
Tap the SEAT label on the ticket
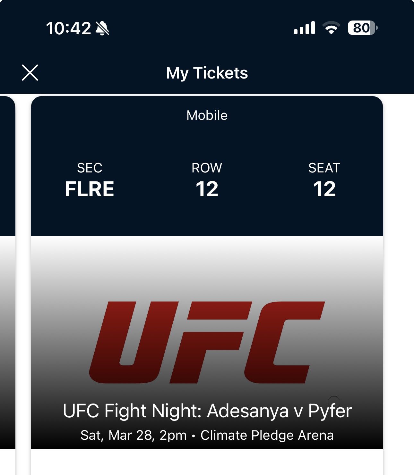click(x=324, y=168)
